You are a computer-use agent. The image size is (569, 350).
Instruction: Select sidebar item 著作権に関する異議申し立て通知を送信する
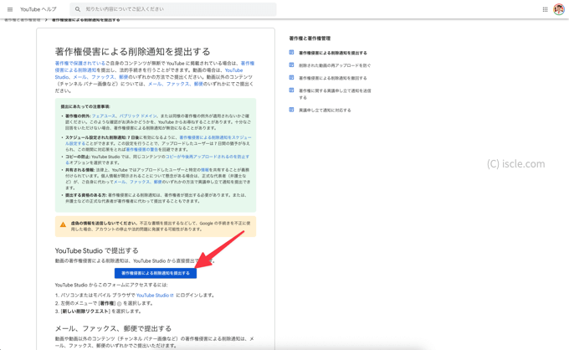click(335, 94)
